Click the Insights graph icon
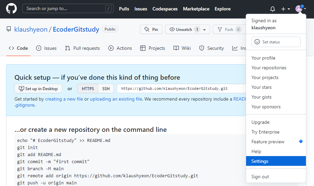The width and height of the screenshot is (314, 186). pyautogui.click(x=235, y=48)
